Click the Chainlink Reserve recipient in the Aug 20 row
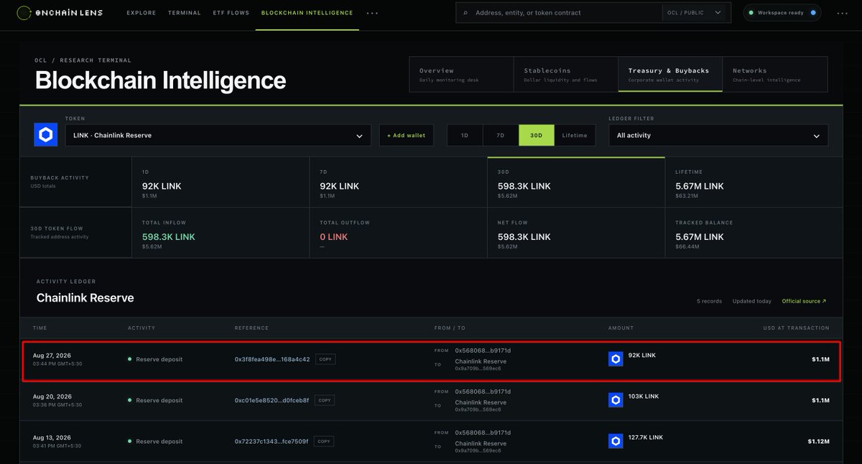The image size is (862, 464). pos(481,402)
